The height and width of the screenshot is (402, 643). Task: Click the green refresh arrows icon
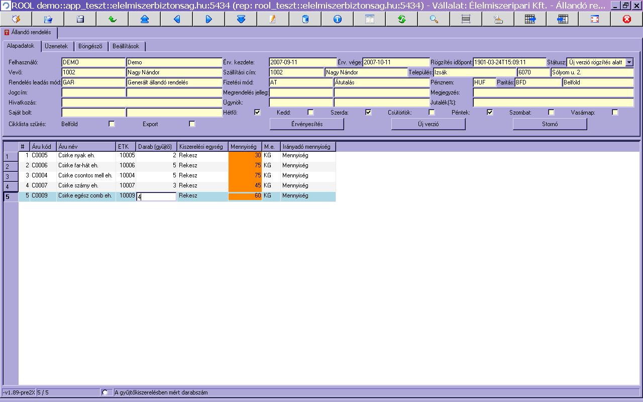point(402,19)
